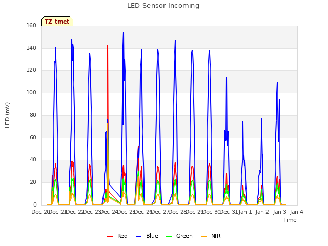Image resolution: width=328 pixels, height=246 pixels.
Task: Toggle the NIR series in legend
Action: (211, 236)
